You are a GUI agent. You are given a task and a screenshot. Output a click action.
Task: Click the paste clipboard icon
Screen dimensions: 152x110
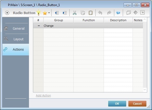(91, 13)
